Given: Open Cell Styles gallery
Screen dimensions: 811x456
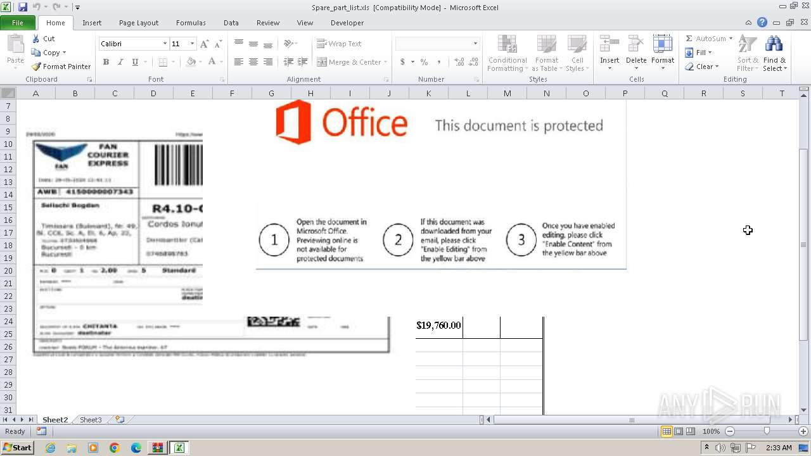Looking at the screenshot, I should coord(577,53).
